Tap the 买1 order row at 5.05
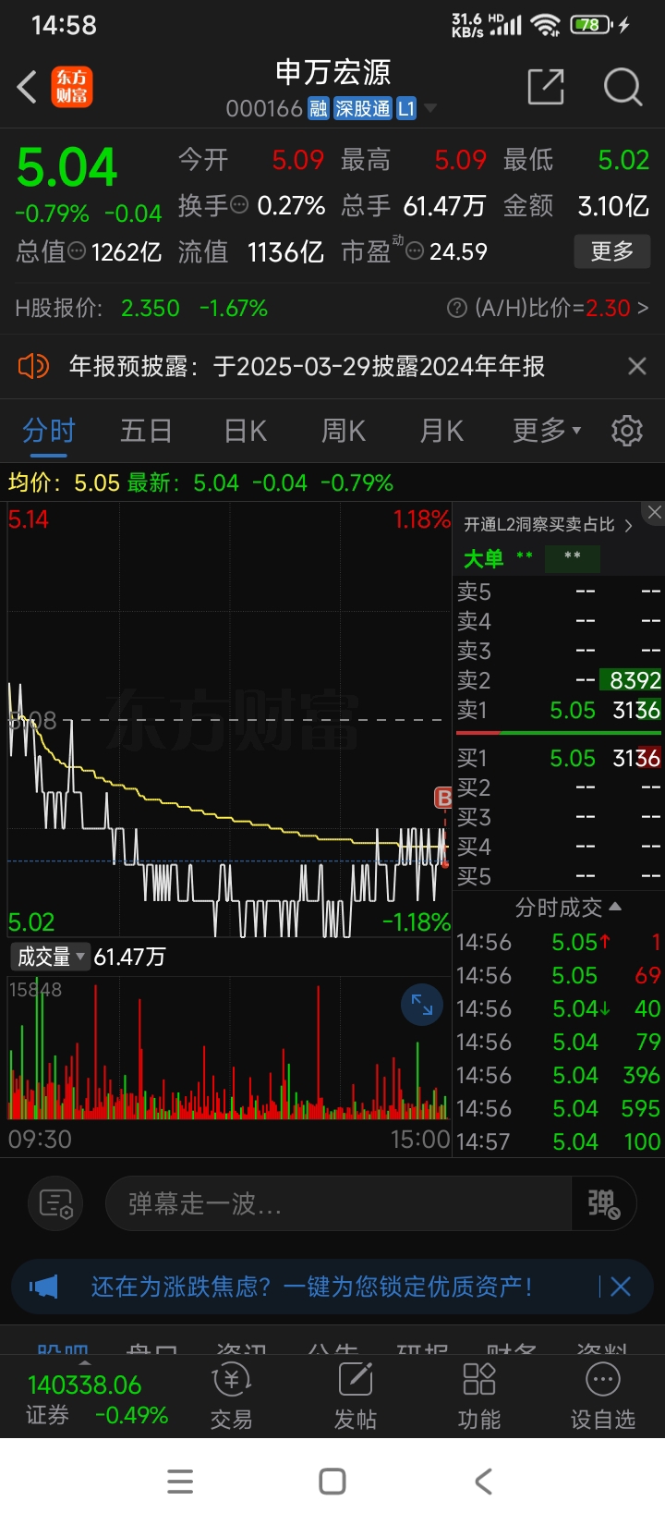The image size is (665, 1525). [x=559, y=758]
